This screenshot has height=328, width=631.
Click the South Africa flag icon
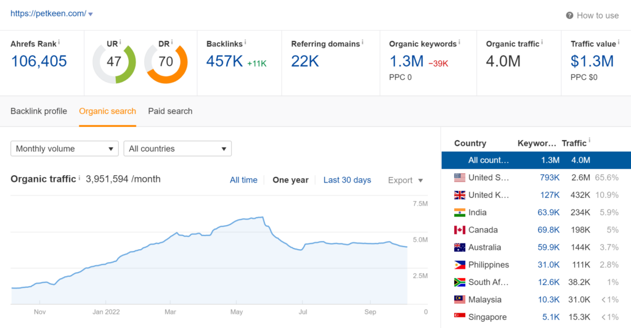460,282
